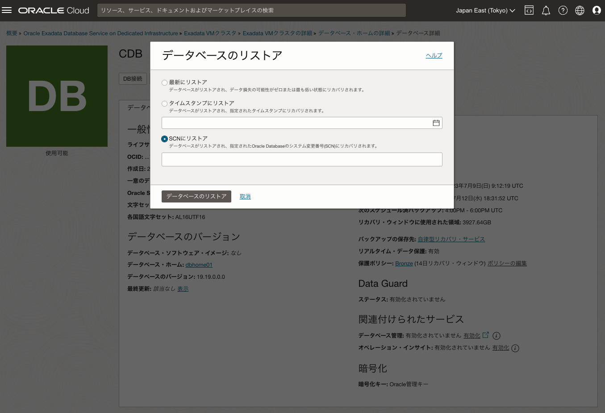Viewport: 605px width, 413px height.
Task: Open the navigation hamburger menu
Action: pos(7,10)
